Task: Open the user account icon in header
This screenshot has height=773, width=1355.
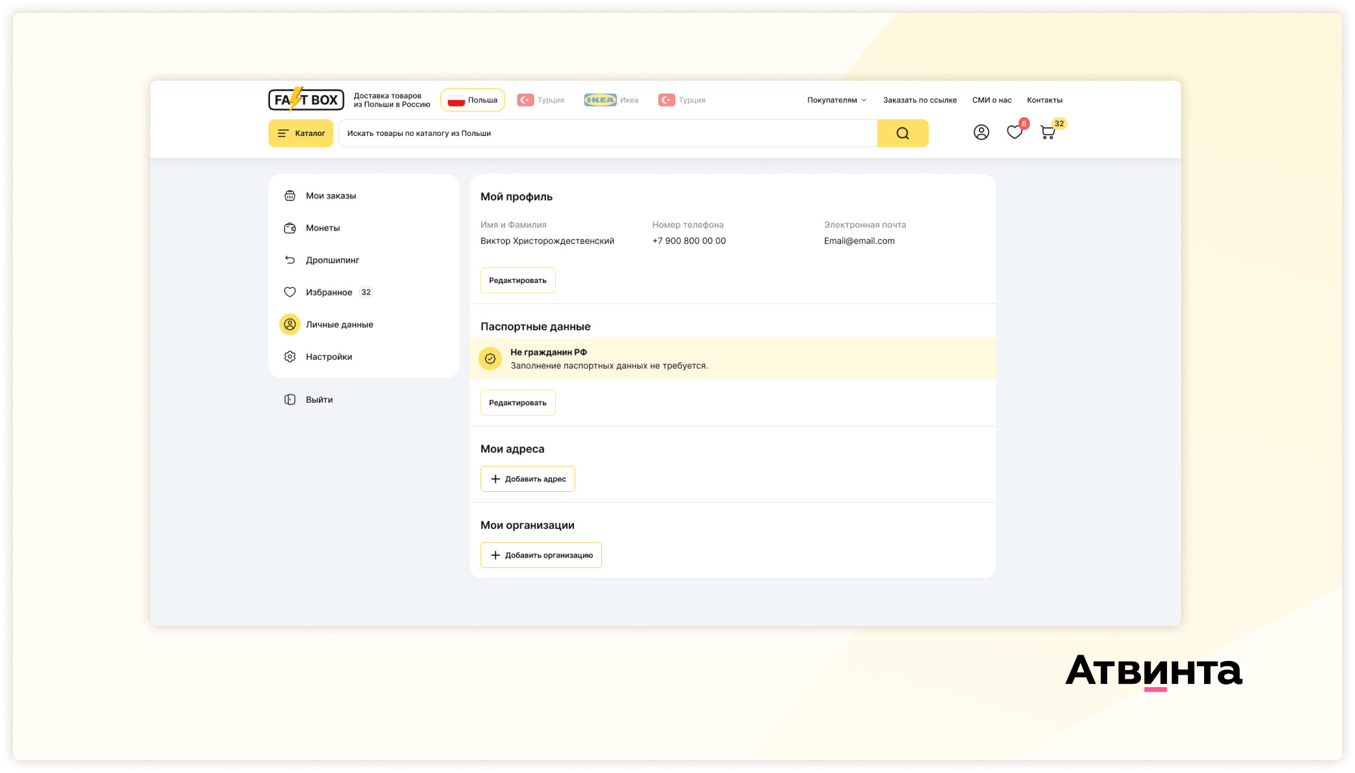Action: [981, 133]
